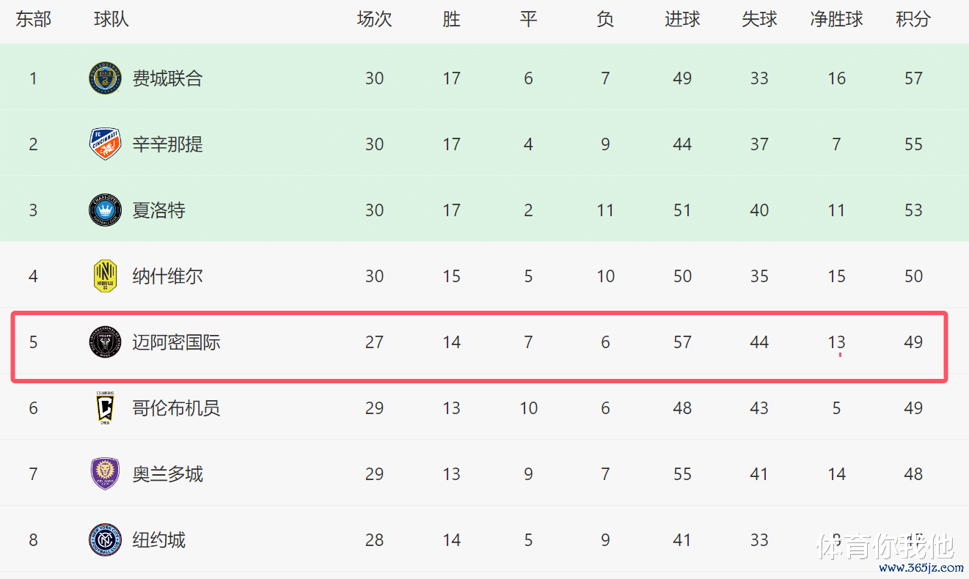
Task: Click the 球队 column header
Action: point(111,20)
